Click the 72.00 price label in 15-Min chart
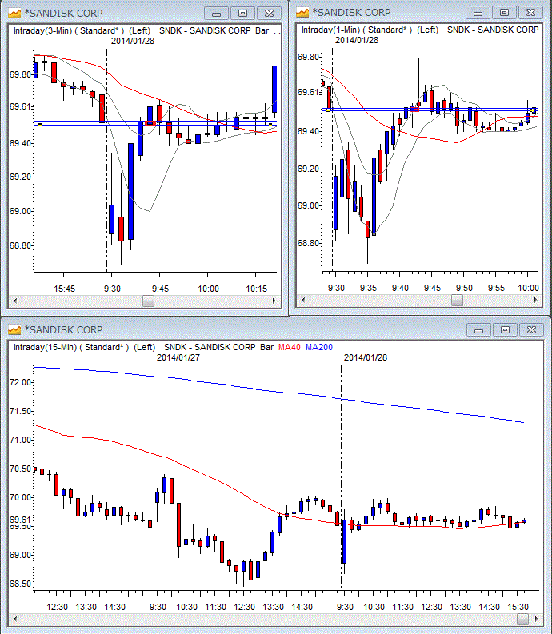The width and height of the screenshot is (552, 634). (x=20, y=382)
